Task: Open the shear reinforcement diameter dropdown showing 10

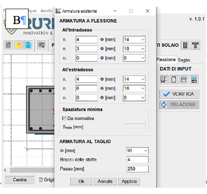Action: (x=137, y=150)
